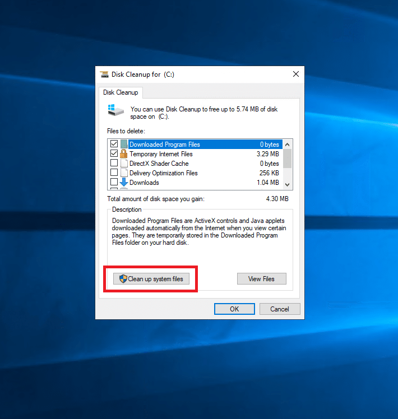Click the Disk Cleanup title bar icon
Viewport: 398px width, 419px height.
click(x=104, y=75)
